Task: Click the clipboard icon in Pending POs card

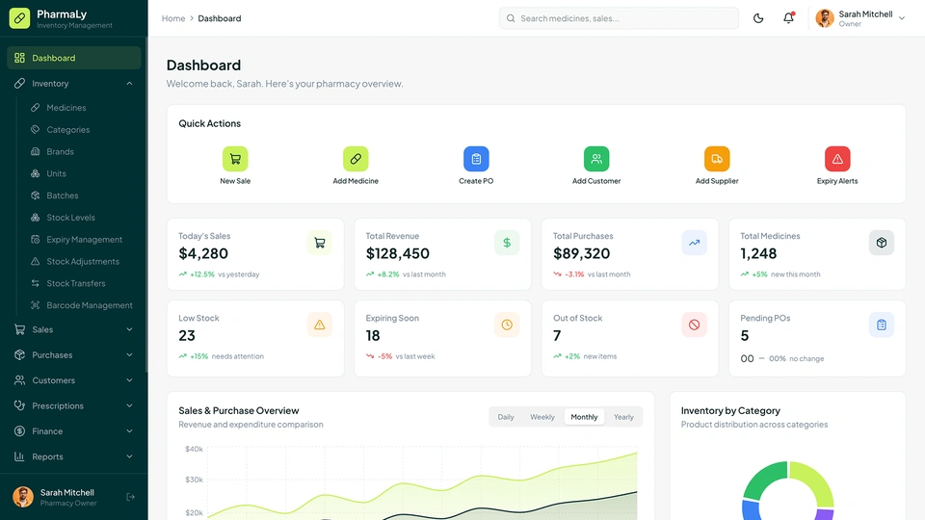Action: pos(882,325)
